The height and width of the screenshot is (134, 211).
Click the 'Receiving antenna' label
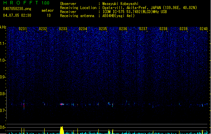coord(77,16)
